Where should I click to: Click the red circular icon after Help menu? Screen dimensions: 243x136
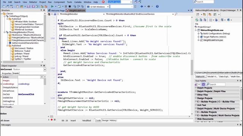pyautogui.click(x=103, y=2)
